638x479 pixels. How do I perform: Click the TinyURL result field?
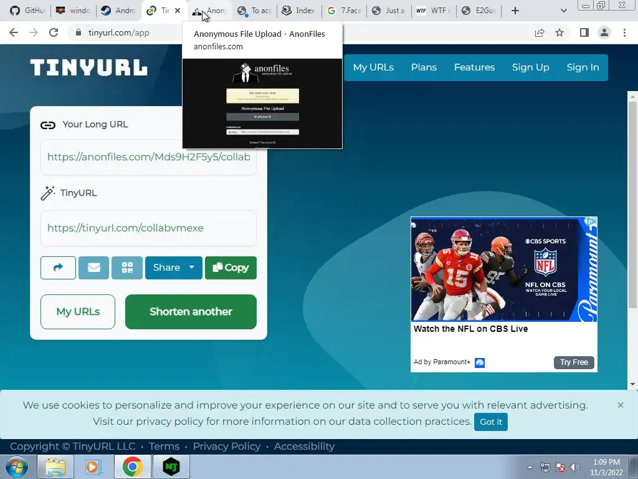tap(148, 228)
